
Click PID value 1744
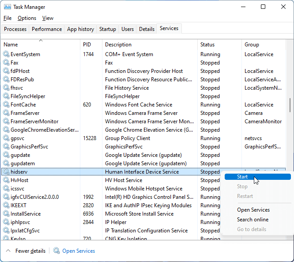pos(88,54)
